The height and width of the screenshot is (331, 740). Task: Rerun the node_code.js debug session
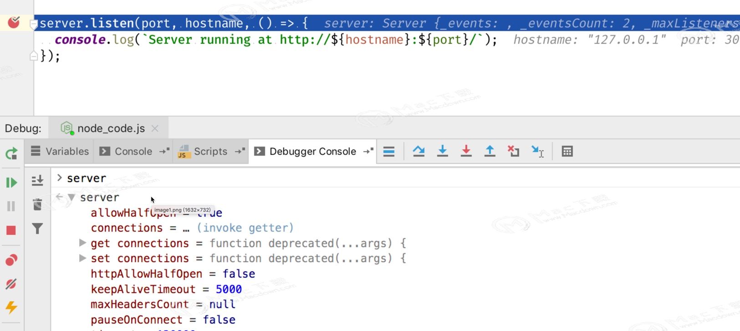[11, 153]
